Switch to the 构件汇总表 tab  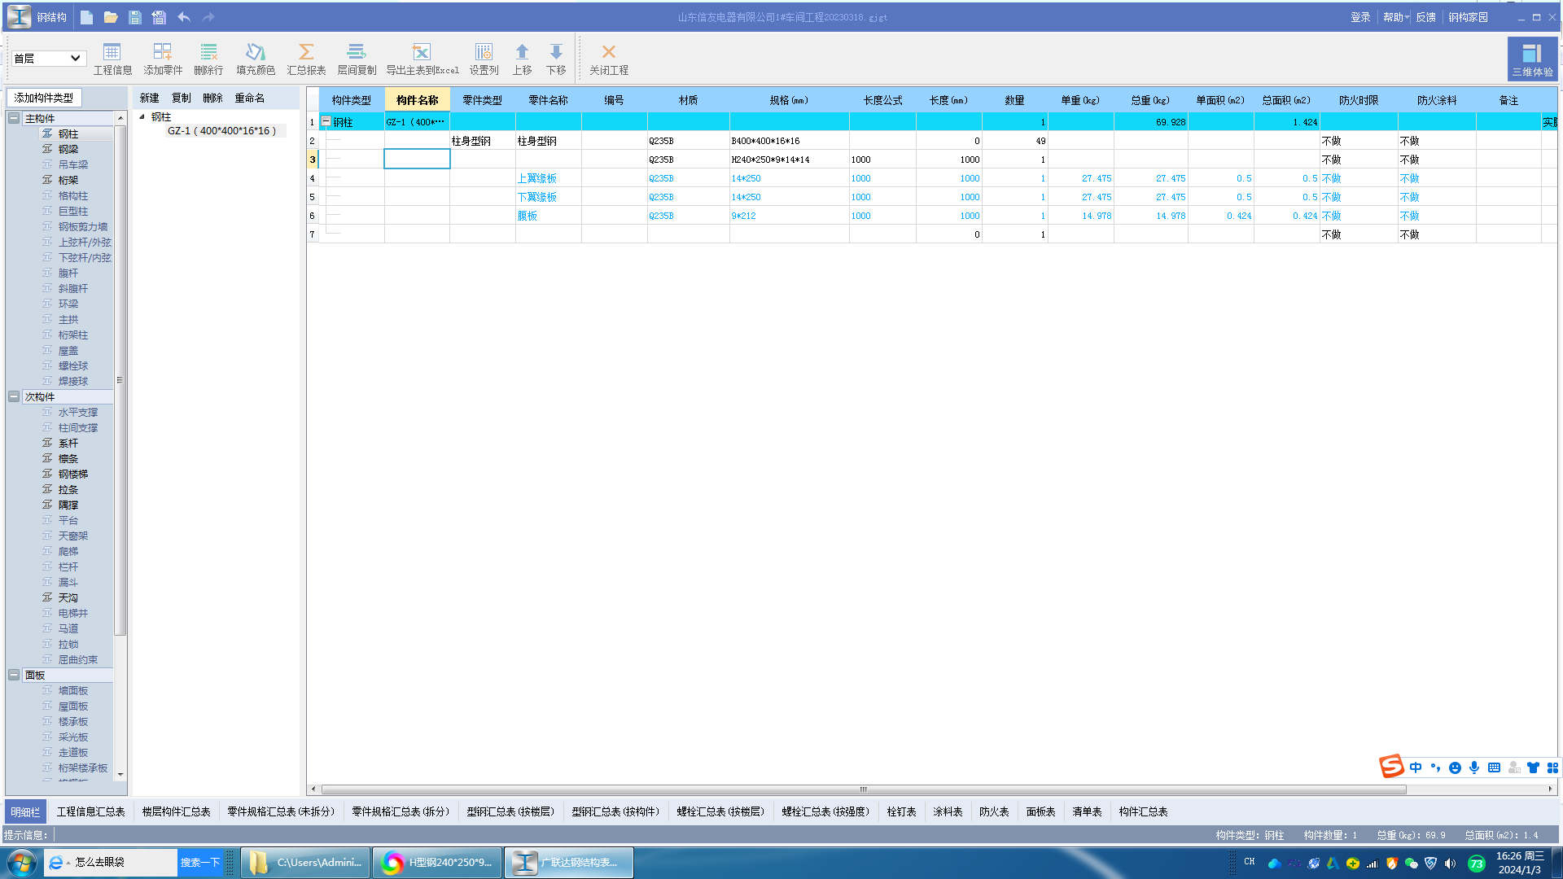pyautogui.click(x=1143, y=812)
